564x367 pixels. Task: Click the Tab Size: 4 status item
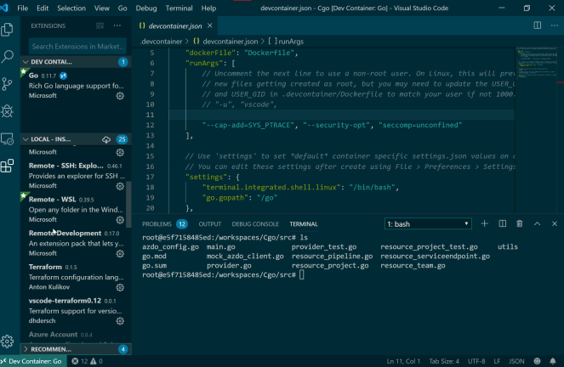click(444, 361)
